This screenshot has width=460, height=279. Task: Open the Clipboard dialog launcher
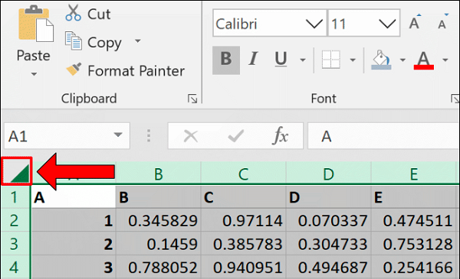(192, 99)
